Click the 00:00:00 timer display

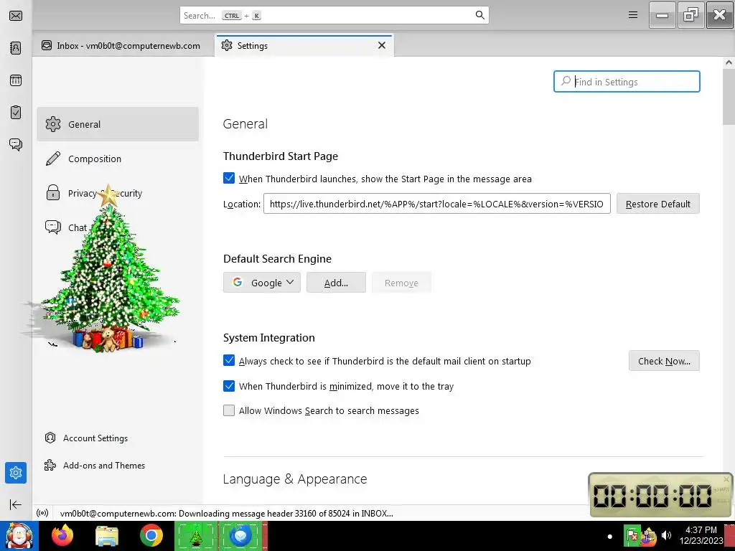(652, 495)
